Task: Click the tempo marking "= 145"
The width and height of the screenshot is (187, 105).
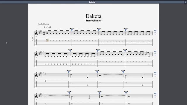Action: coord(48,27)
